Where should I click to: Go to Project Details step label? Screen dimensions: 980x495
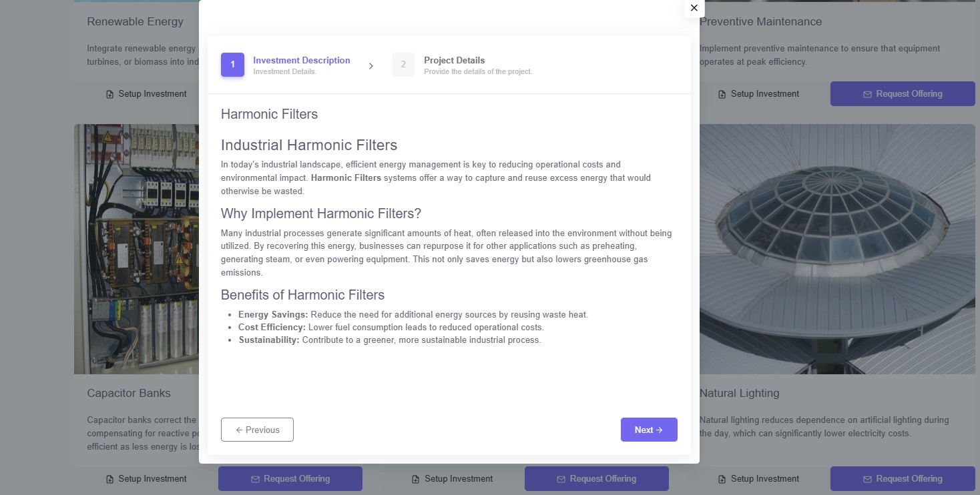pos(454,60)
